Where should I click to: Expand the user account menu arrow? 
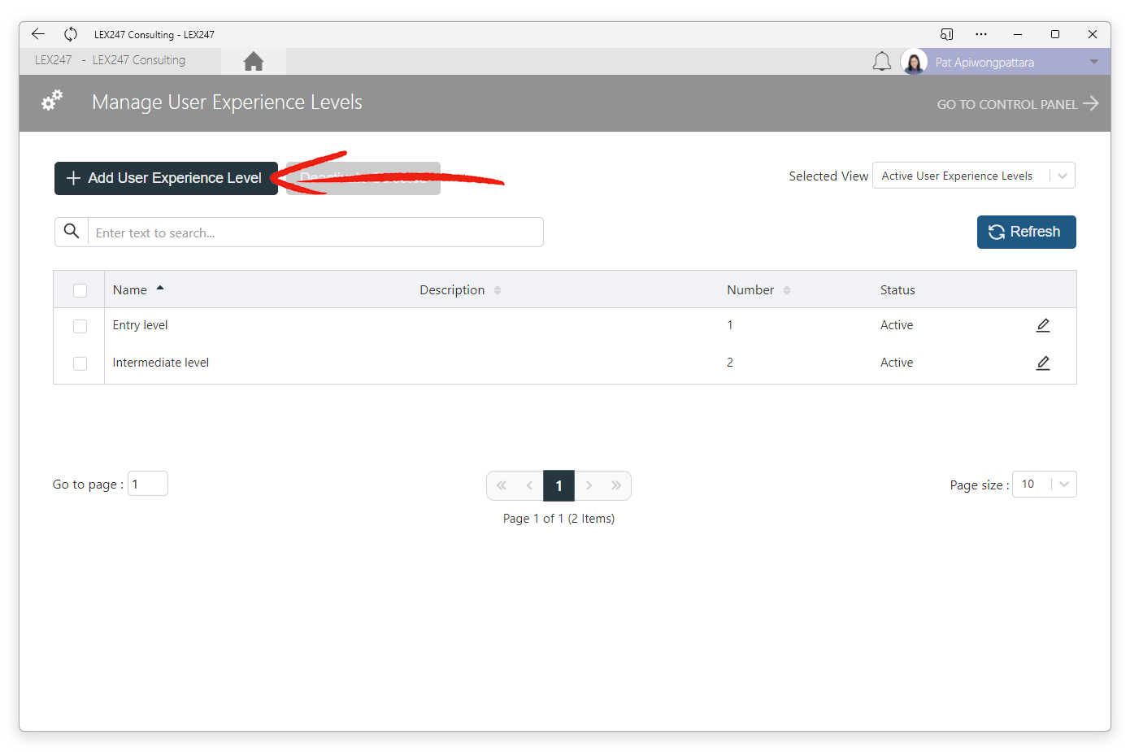pos(1094,62)
